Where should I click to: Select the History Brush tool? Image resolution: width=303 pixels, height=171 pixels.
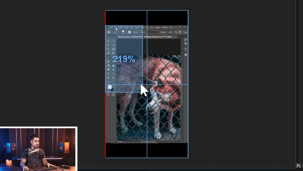(108, 61)
